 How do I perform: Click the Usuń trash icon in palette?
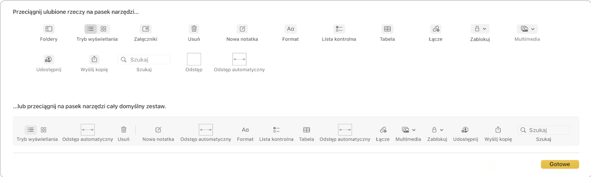[194, 29]
